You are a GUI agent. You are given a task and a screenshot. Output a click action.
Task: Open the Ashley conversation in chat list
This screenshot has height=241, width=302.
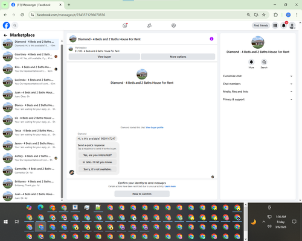[30, 158]
